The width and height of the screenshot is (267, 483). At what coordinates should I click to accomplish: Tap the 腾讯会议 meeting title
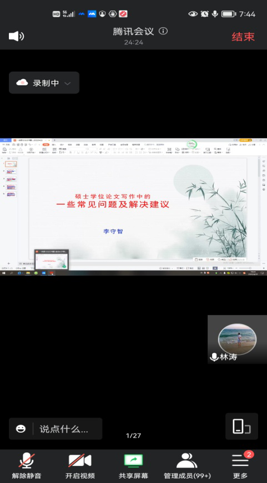point(133,31)
